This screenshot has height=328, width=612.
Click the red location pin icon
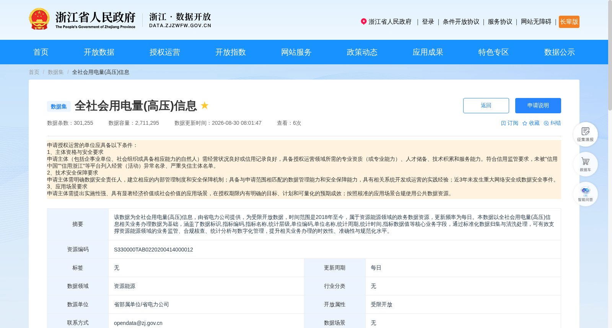364,21
